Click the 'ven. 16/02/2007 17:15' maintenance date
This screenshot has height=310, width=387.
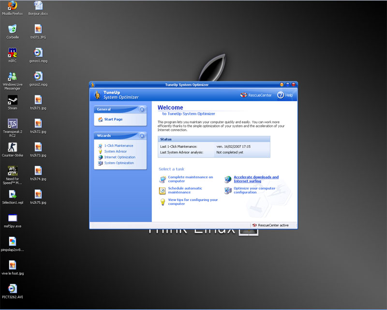(x=234, y=147)
